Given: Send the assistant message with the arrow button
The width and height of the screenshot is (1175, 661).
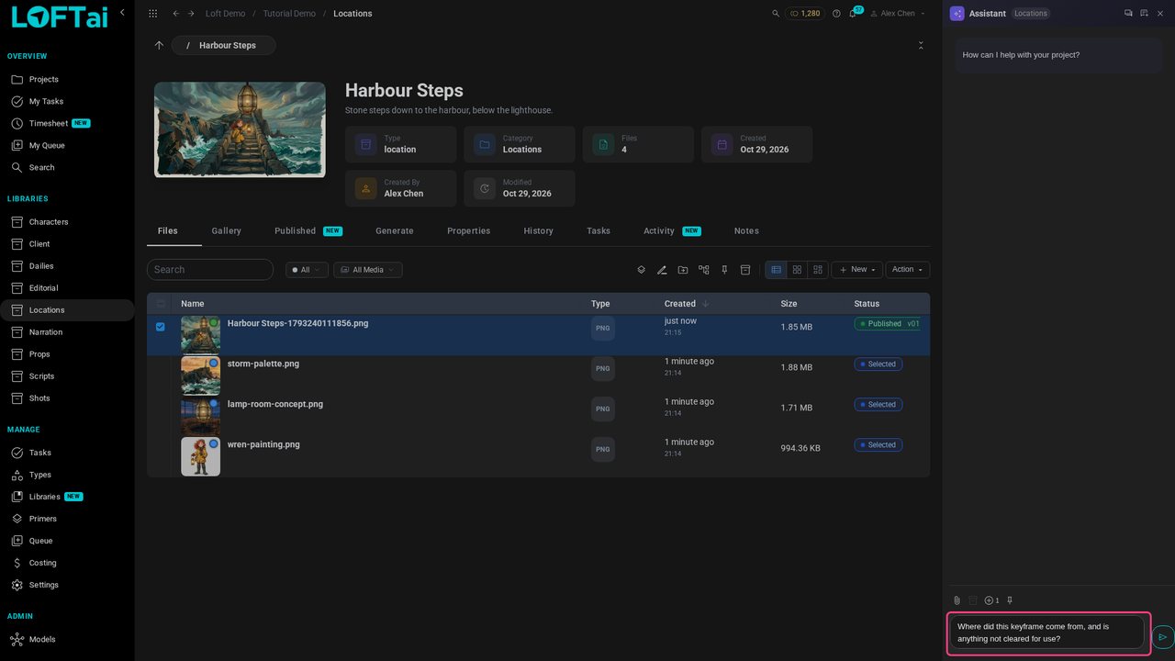Looking at the screenshot, I should [x=1162, y=636].
